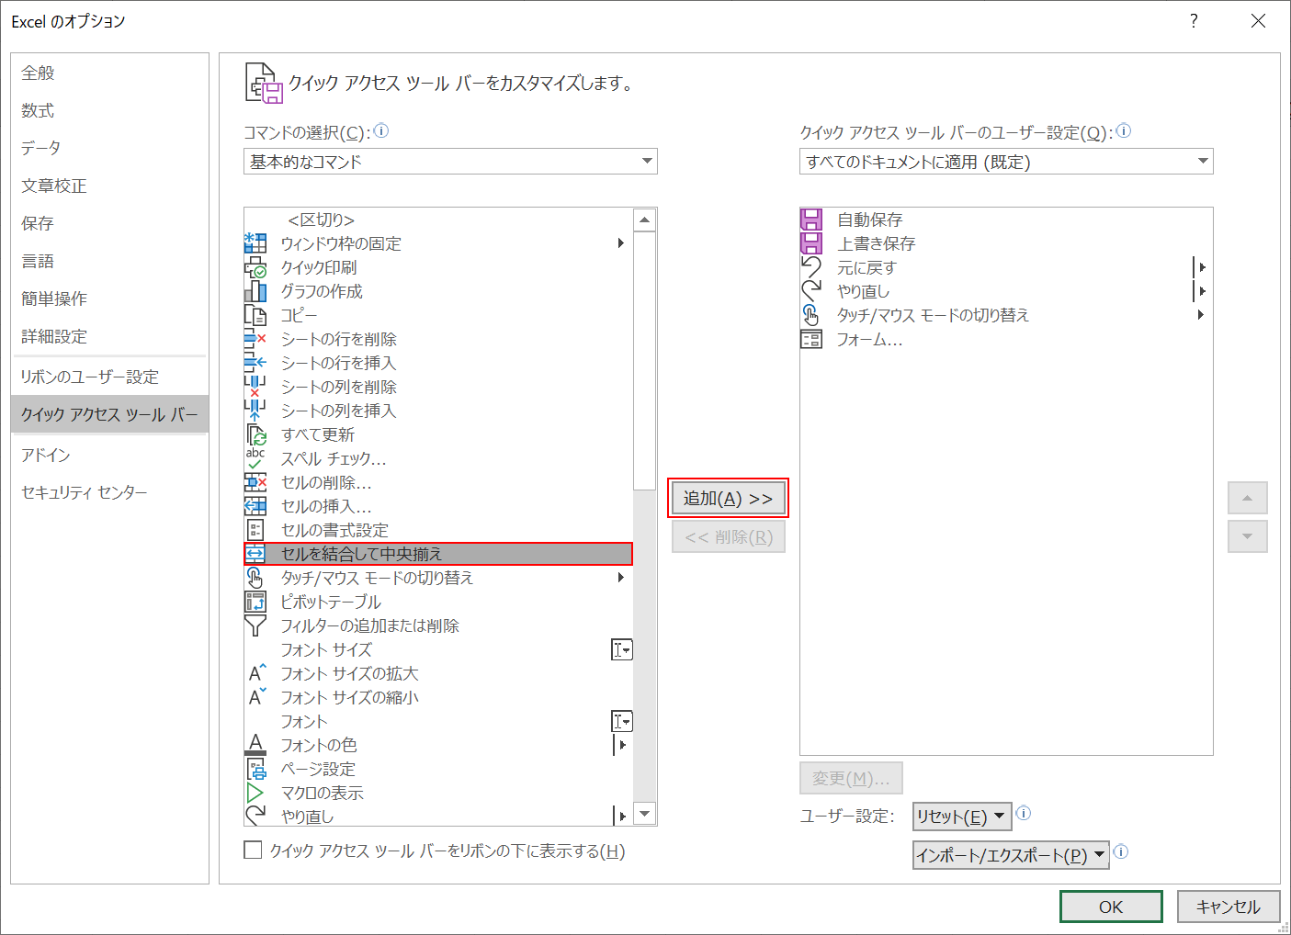Image resolution: width=1291 pixels, height=935 pixels.
Task: Select the 自動保存 icon in right list
Action: tap(811, 219)
